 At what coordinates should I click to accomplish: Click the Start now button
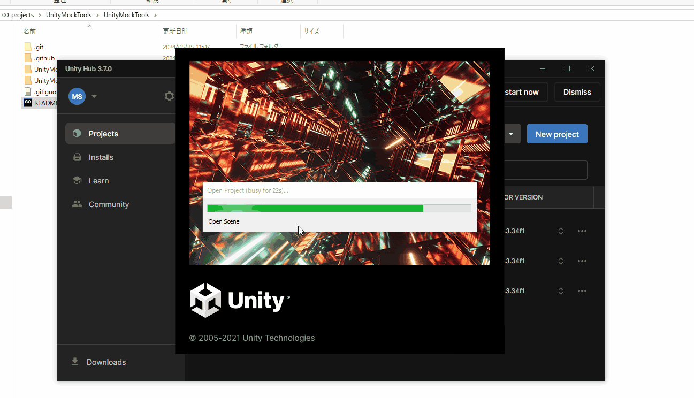pos(525,92)
